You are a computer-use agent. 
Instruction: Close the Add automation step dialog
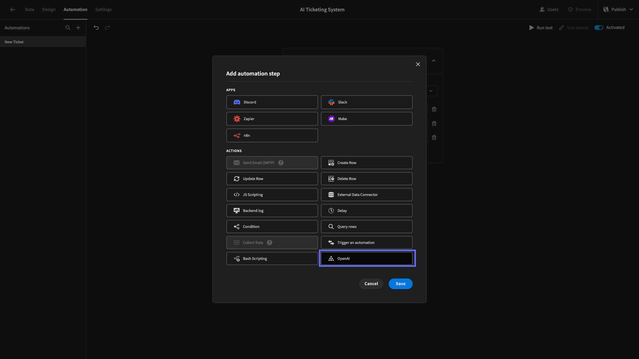418,64
